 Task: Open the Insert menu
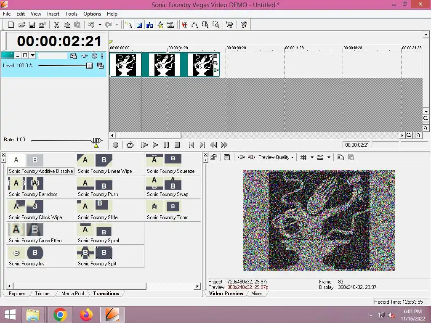click(x=53, y=14)
